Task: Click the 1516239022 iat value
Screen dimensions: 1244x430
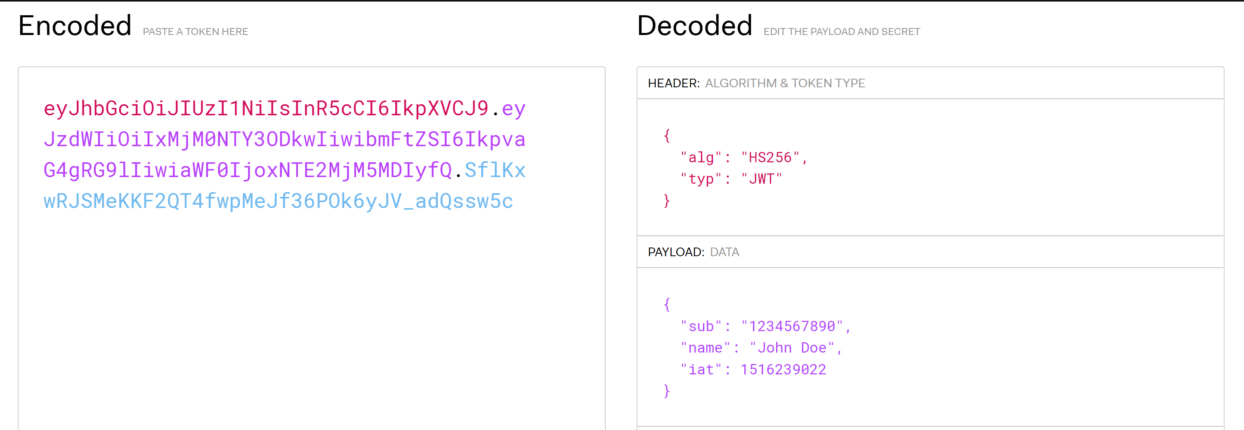Action: tap(783, 370)
